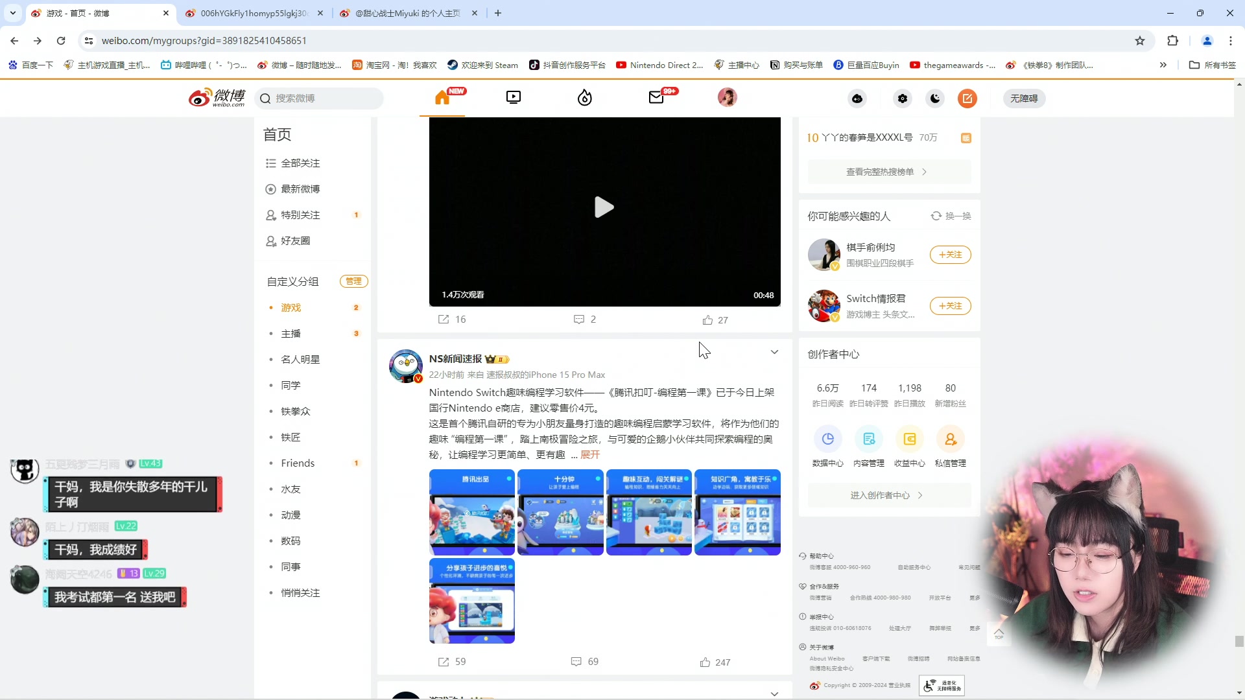Screen dimensions: 1245x700
Task: Open the messages envelope with 99+ badge
Action: [657, 97]
